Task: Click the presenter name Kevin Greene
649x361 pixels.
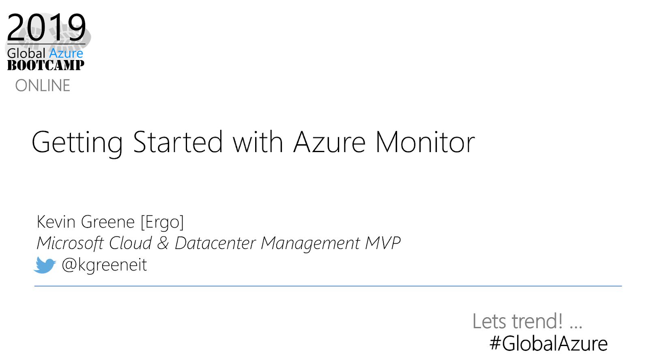Action: (x=86, y=222)
